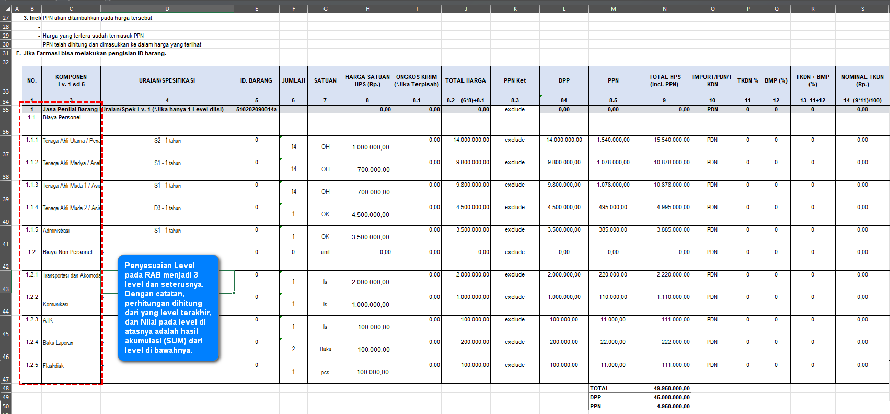Image resolution: width=890 pixels, height=414 pixels.
Task: Click the TOTAL value 49.950.000,00 cell
Action: (x=664, y=388)
